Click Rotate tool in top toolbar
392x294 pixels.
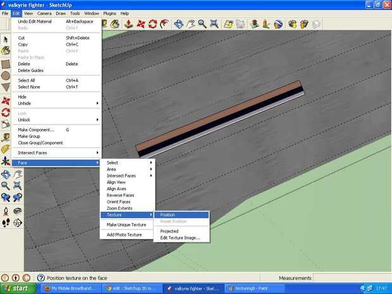(152, 24)
